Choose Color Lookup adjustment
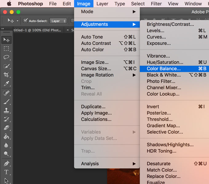This screenshot has width=209, height=184. click(174, 94)
